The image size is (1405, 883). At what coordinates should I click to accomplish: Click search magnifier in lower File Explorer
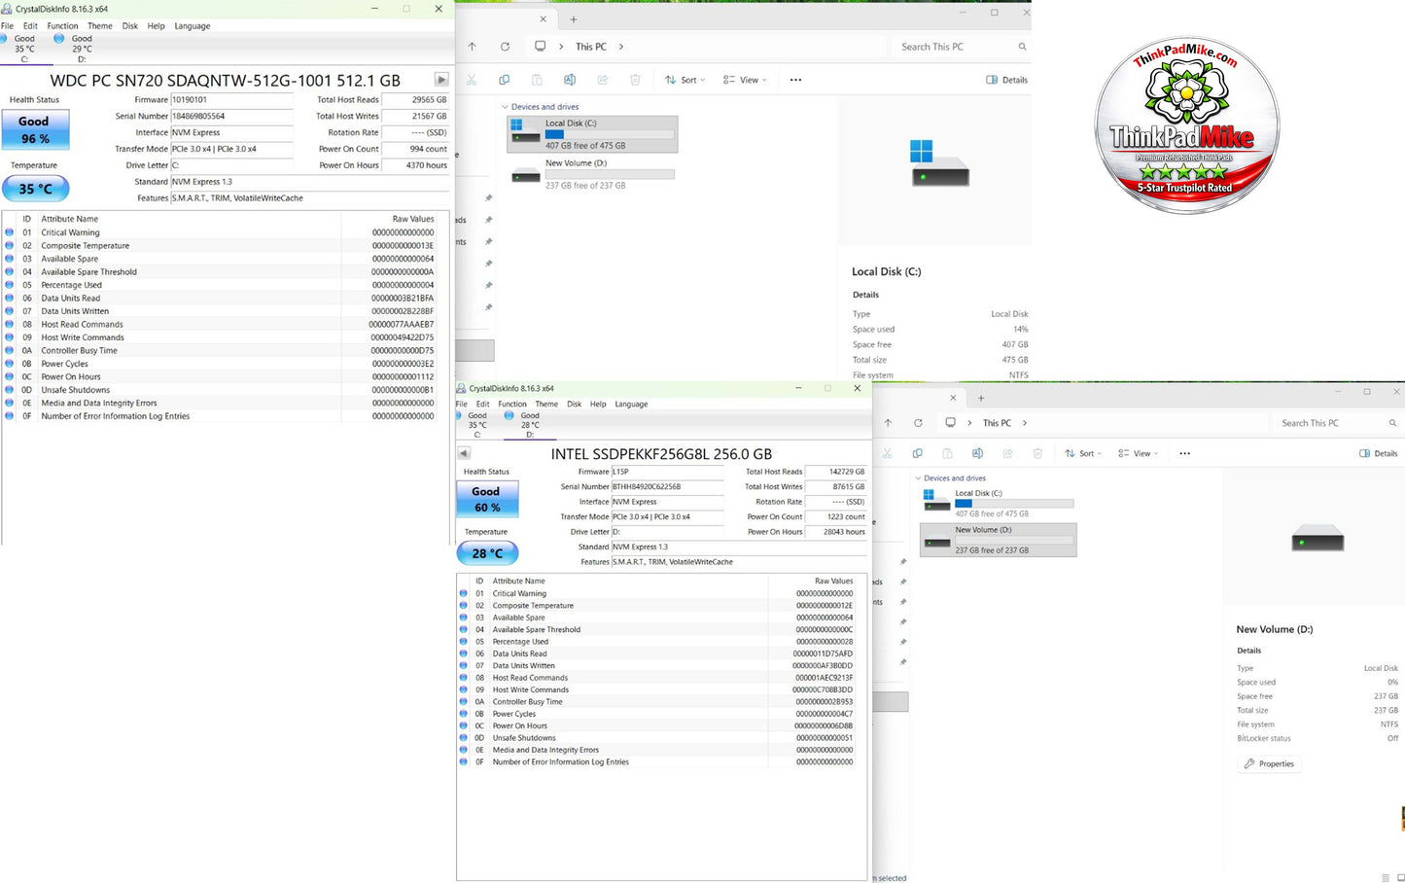[1392, 423]
